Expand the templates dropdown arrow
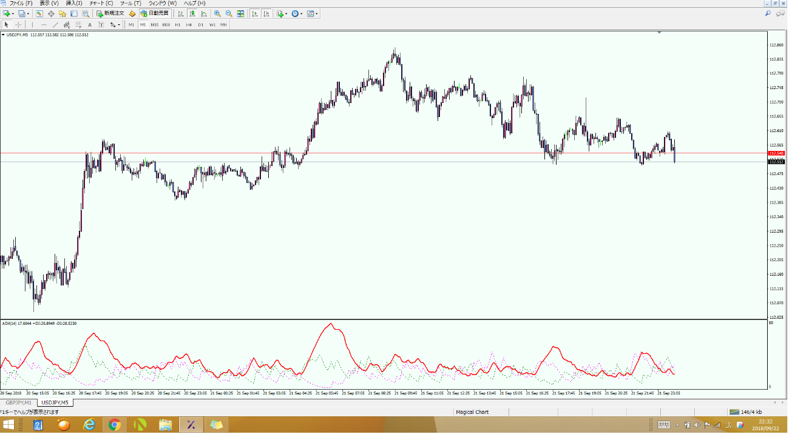Image resolution: width=789 pixels, height=443 pixels. [x=317, y=13]
